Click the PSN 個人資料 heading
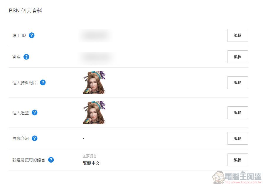Viewport: 263px width, 185px height. (26, 11)
